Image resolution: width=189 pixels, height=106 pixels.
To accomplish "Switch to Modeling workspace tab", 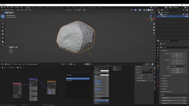I will click(33, 8).
